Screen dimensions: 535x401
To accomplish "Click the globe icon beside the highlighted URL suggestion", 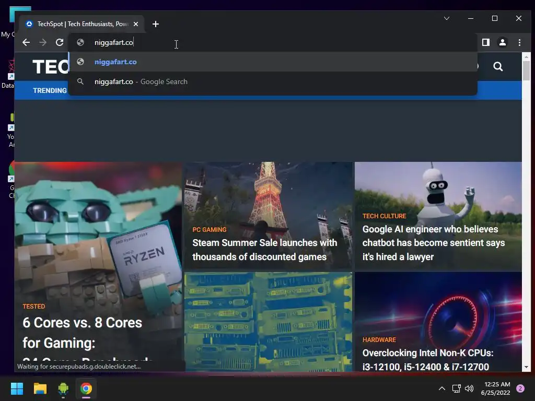I will tap(80, 62).
